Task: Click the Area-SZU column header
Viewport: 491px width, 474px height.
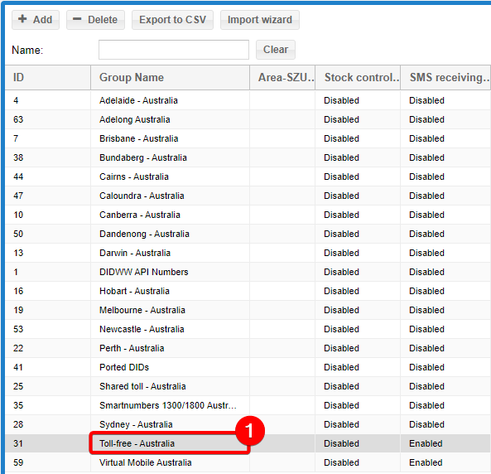Action: pyautogui.click(x=282, y=77)
